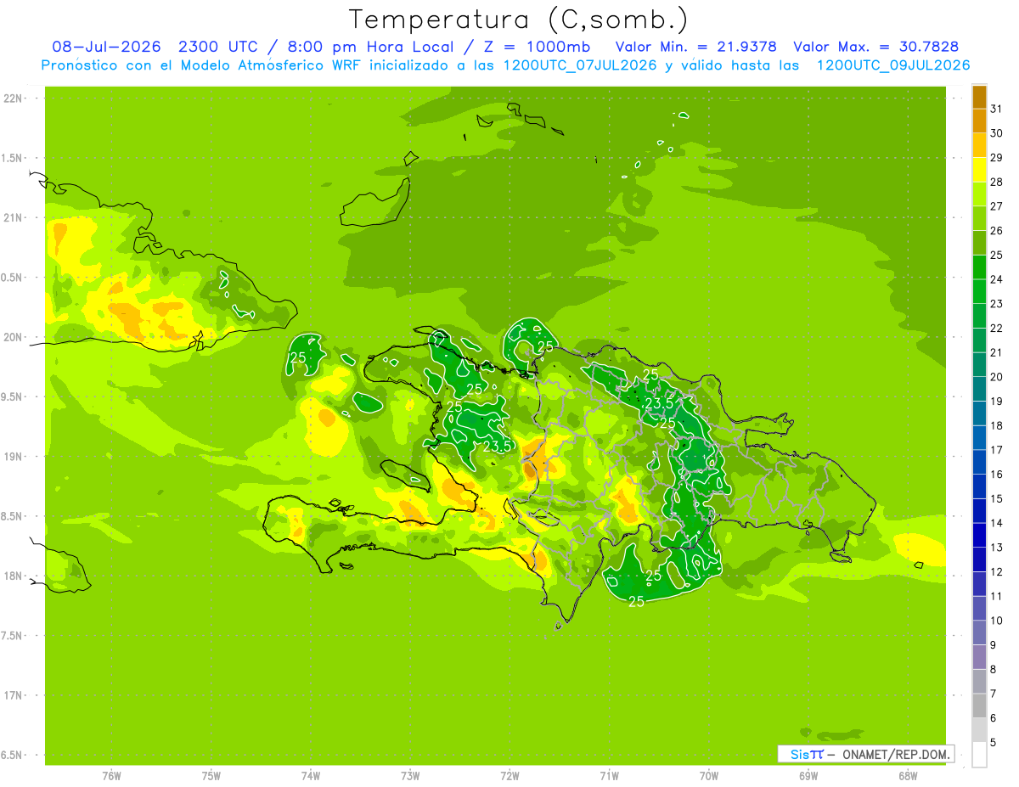Viewport: 1019px width, 787px height.
Task: Click the "23.5" contour label over northern Dominican Republic
Action: tap(659, 403)
